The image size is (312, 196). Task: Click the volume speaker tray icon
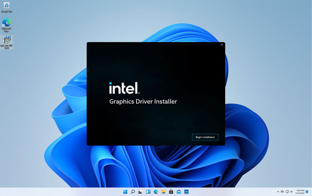pyautogui.click(x=291, y=192)
